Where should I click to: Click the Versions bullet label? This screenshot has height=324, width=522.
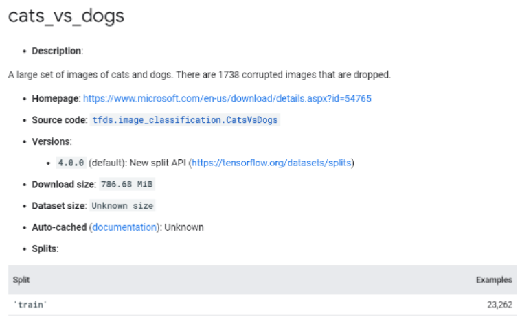click(x=52, y=141)
